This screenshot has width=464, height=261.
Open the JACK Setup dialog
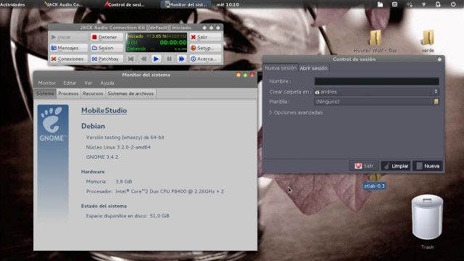[x=205, y=48]
